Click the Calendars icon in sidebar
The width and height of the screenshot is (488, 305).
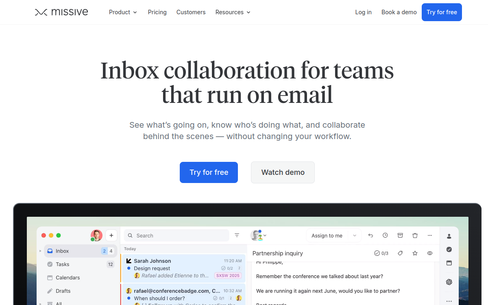pyautogui.click(x=50, y=278)
